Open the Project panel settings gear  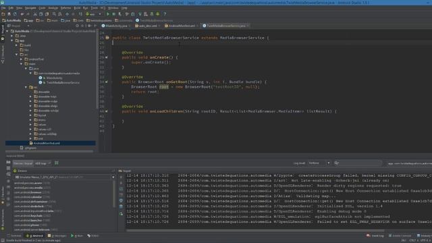click(x=89, y=26)
